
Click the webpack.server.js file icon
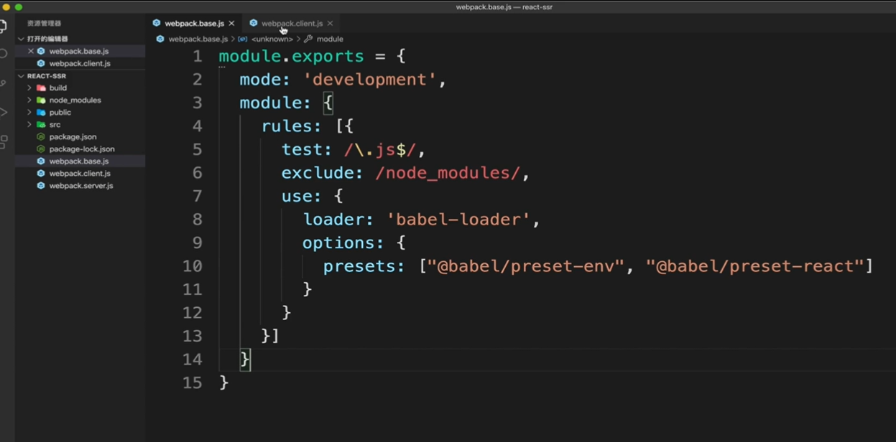click(41, 185)
